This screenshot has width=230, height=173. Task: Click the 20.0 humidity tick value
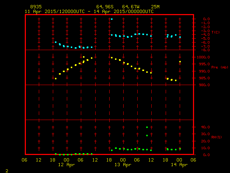[205, 141]
